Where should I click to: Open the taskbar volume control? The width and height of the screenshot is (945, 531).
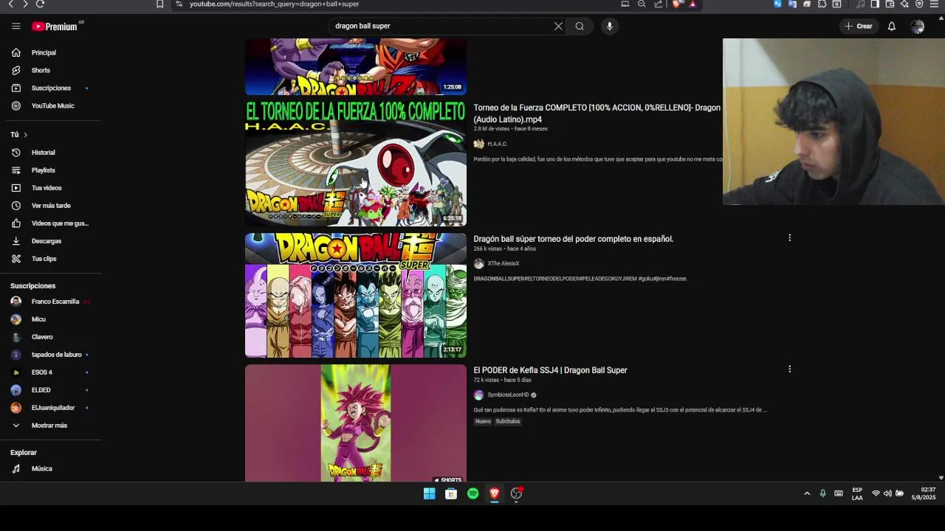pyautogui.click(x=887, y=493)
